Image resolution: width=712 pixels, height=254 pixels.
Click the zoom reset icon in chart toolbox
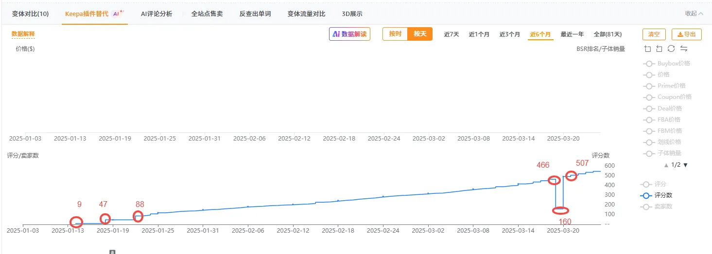tap(659, 48)
